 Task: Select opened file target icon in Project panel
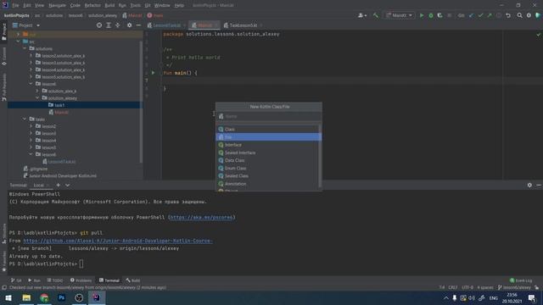[99, 25]
